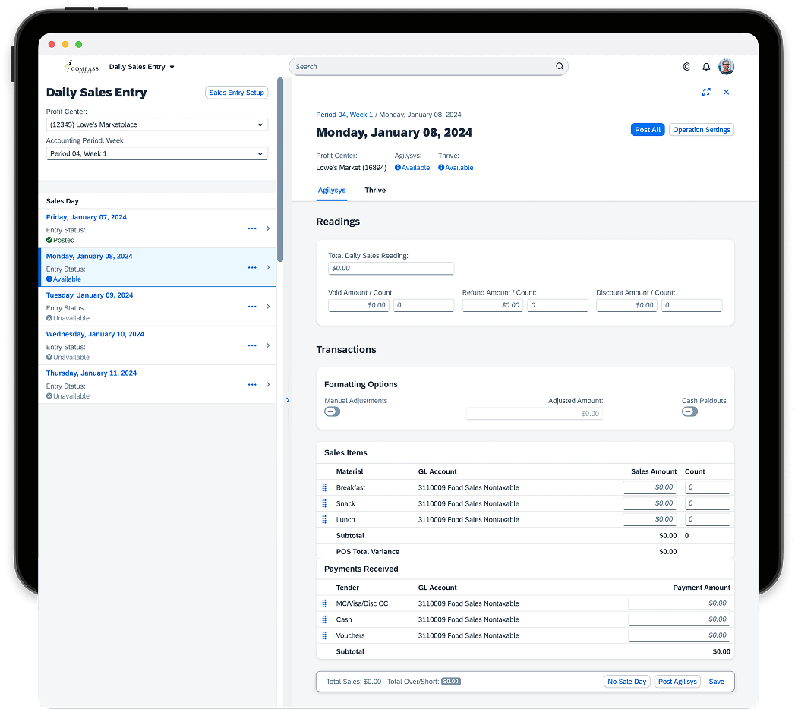The width and height of the screenshot is (795, 709).
Task: Open more options for Wednesday, January 10
Action: click(x=252, y=345)
